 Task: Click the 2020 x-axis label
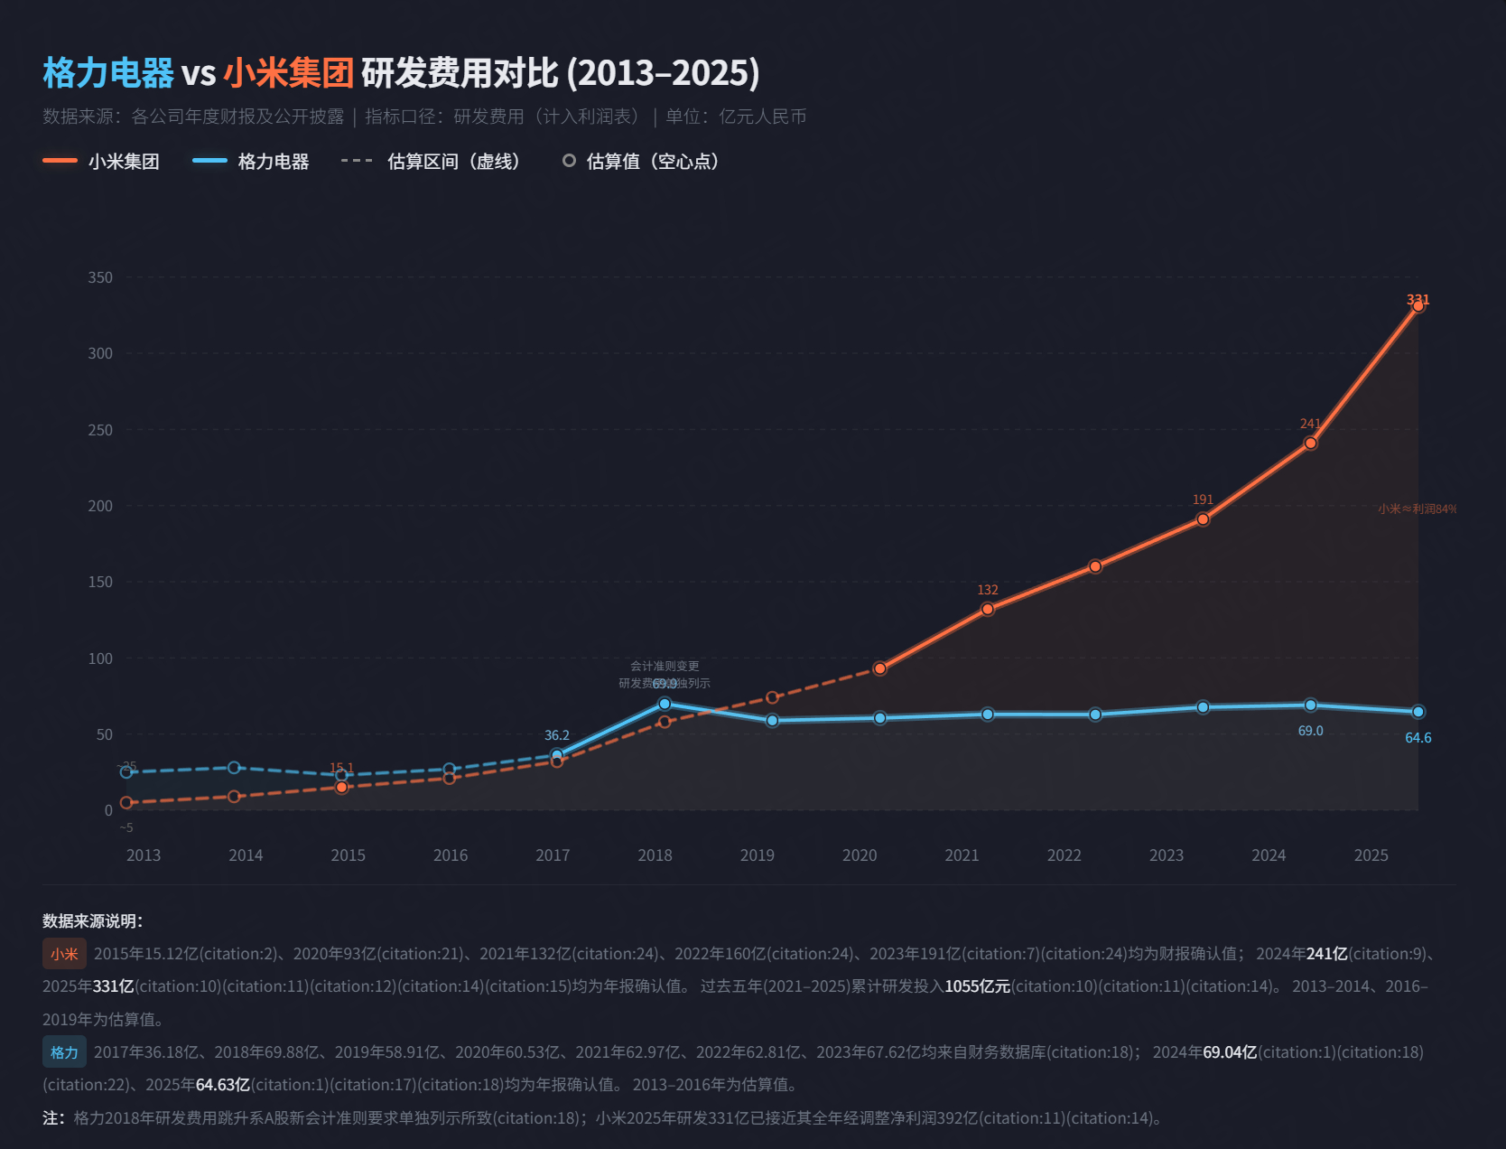[860, 855]
